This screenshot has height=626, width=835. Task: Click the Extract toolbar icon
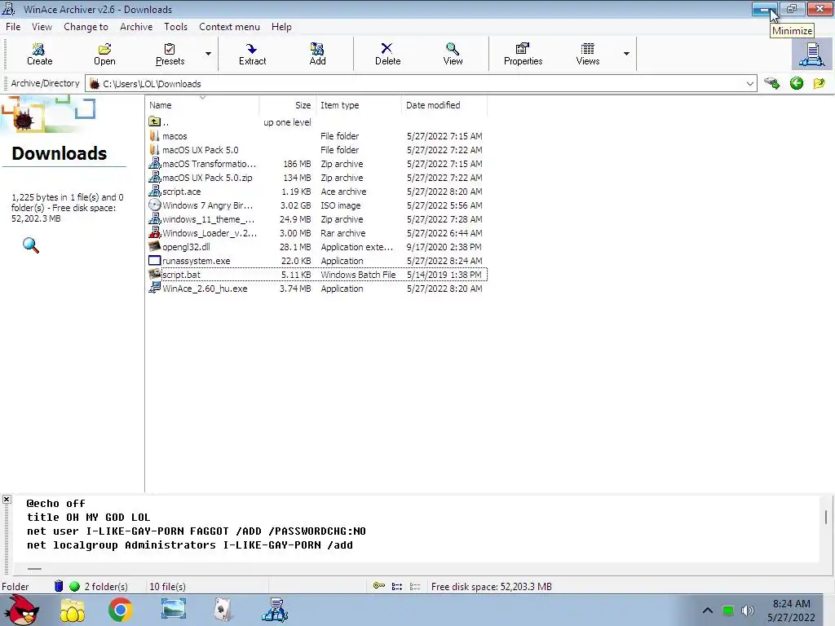(x=252, y=54)
